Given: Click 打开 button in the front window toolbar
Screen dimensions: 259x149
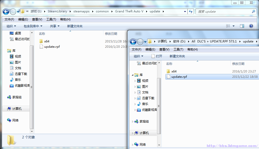Looking at the screenshot, I should (157, 56).
